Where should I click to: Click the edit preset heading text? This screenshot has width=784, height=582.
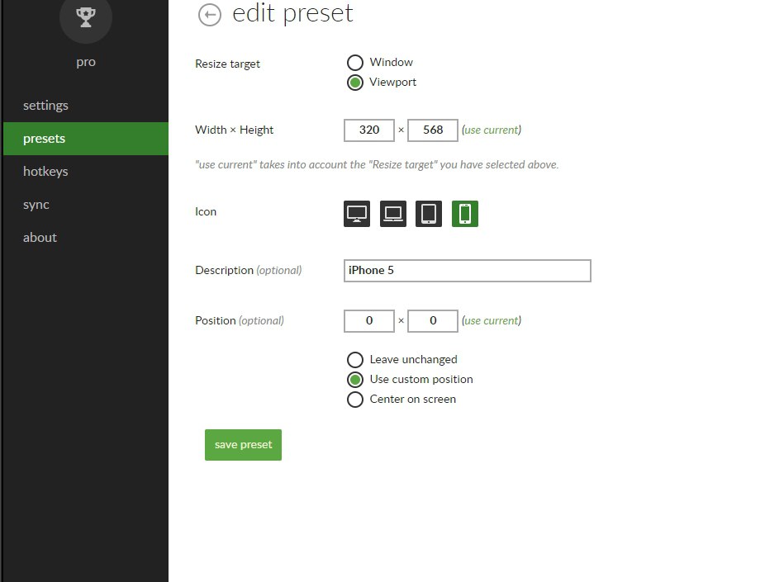click(x=292, y=13)
